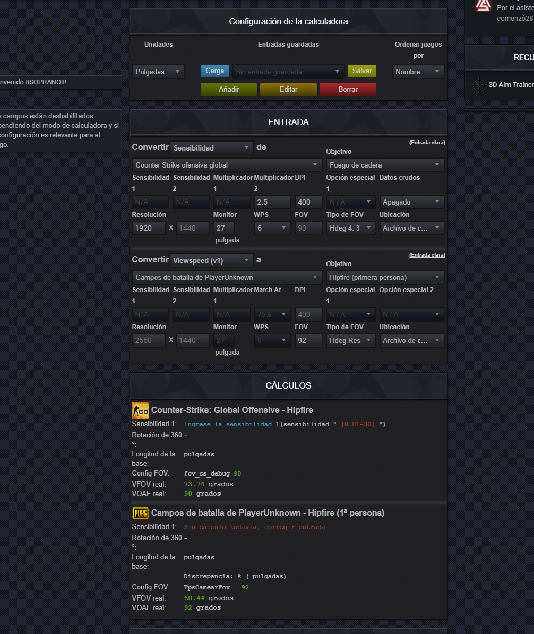534x634 pixels.
Task: Click the Configuración de la calculadora header
Action: click(288, 21)
